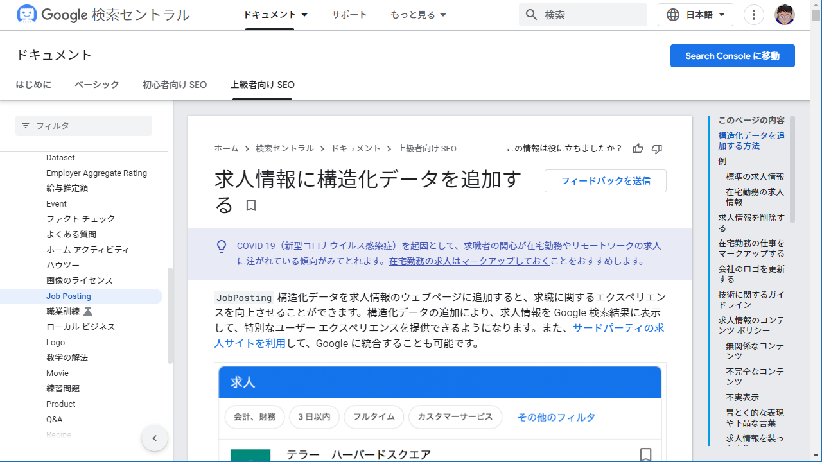This screenshot has height=462, width=822.
Task: Click the globe language icon
Action: tap(673, 15)
